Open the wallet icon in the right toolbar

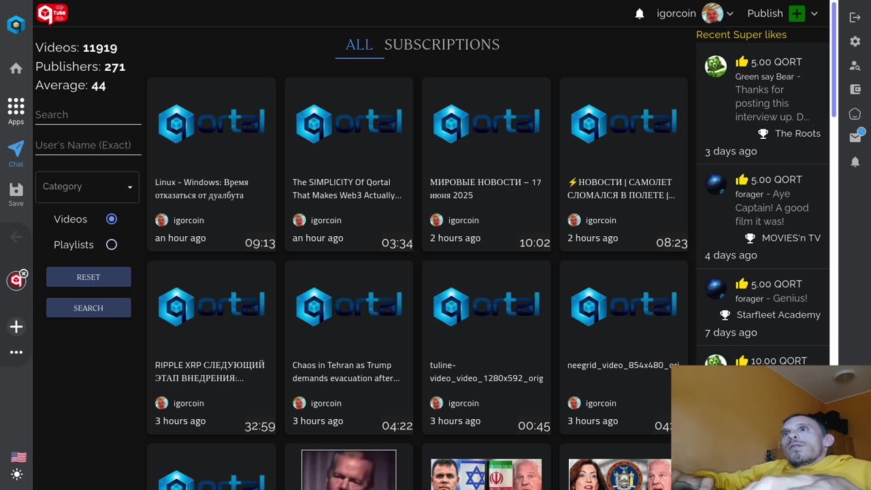click(855, 89)
